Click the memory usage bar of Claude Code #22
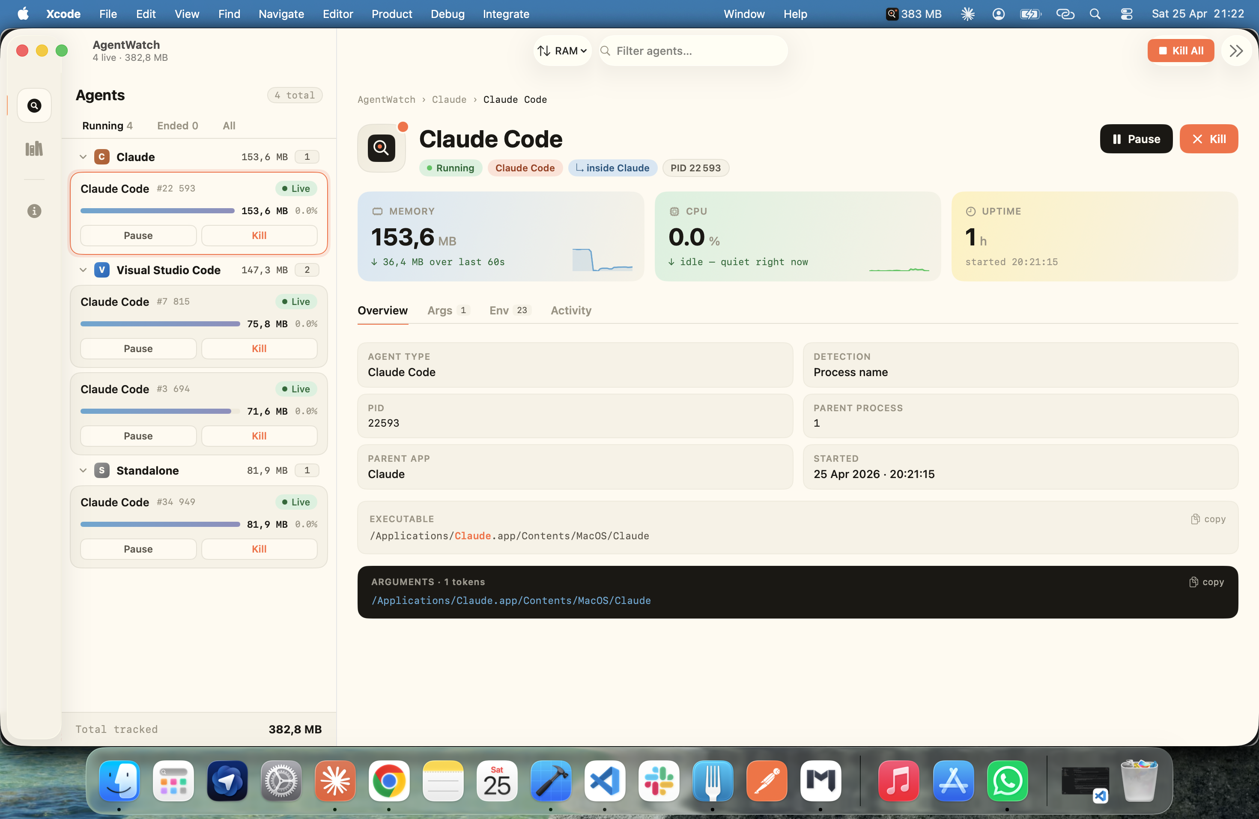This screenshot has height=819, width=1259. coord(157,211)
